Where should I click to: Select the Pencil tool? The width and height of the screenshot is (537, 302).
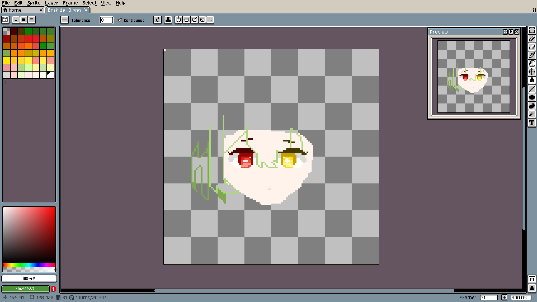click(532, 39)
